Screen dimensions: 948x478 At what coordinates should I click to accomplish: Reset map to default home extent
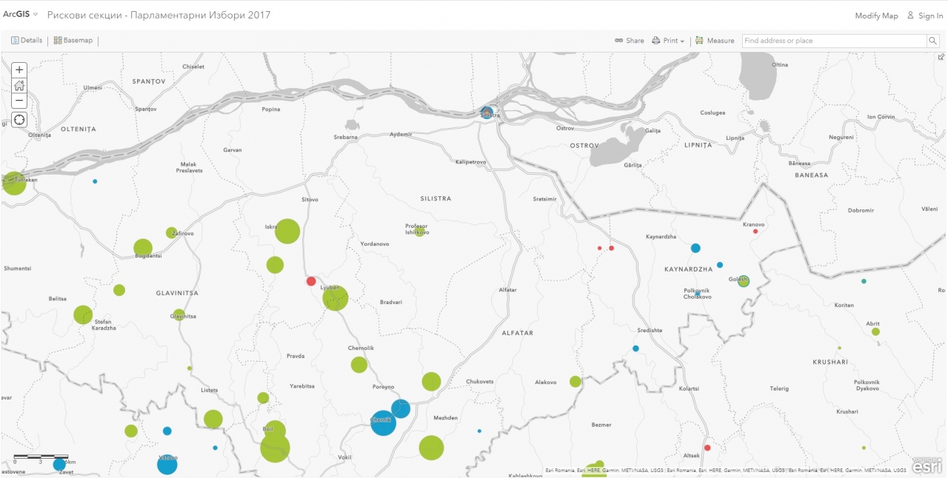[20, 85]
